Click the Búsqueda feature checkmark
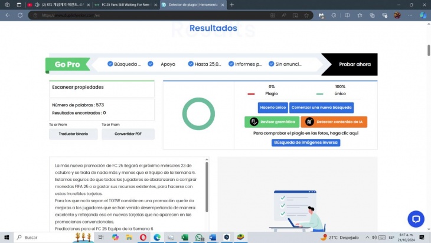The image size is (431, 243). click(110, 64)
